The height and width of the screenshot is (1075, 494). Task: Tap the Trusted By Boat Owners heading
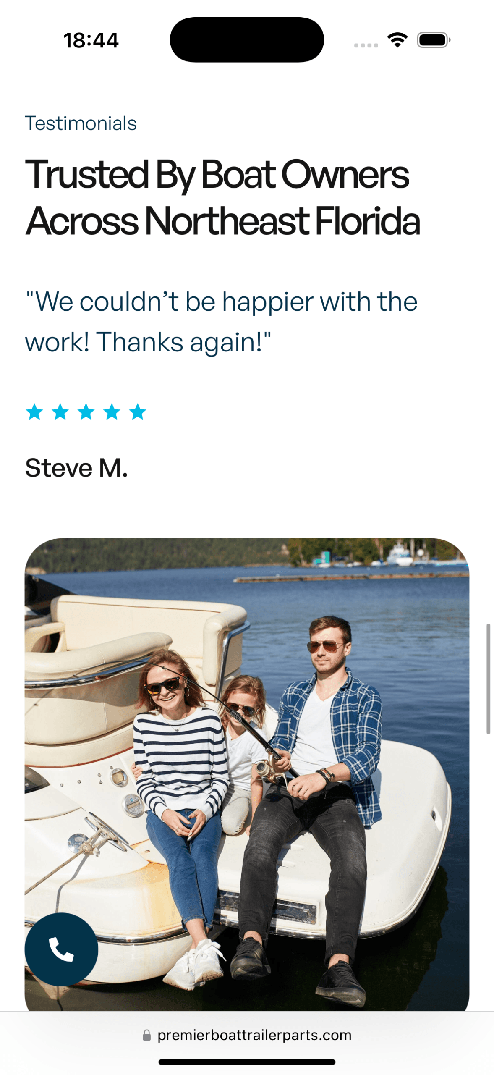click(222, 197)
